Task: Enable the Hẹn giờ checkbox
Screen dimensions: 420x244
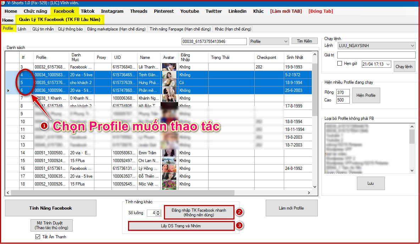Action: (339, 63)
